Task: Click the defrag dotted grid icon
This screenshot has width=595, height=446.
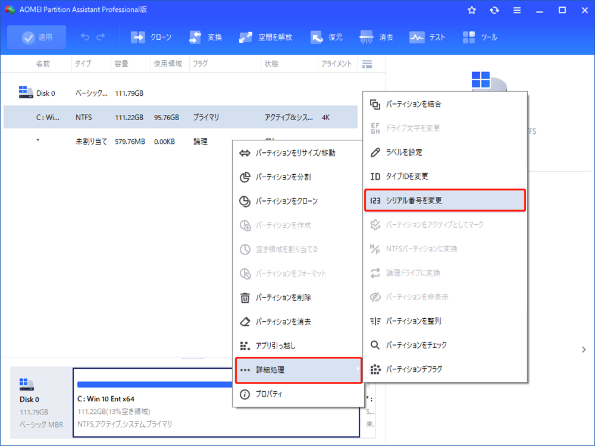Action: (x=375, y=369)
